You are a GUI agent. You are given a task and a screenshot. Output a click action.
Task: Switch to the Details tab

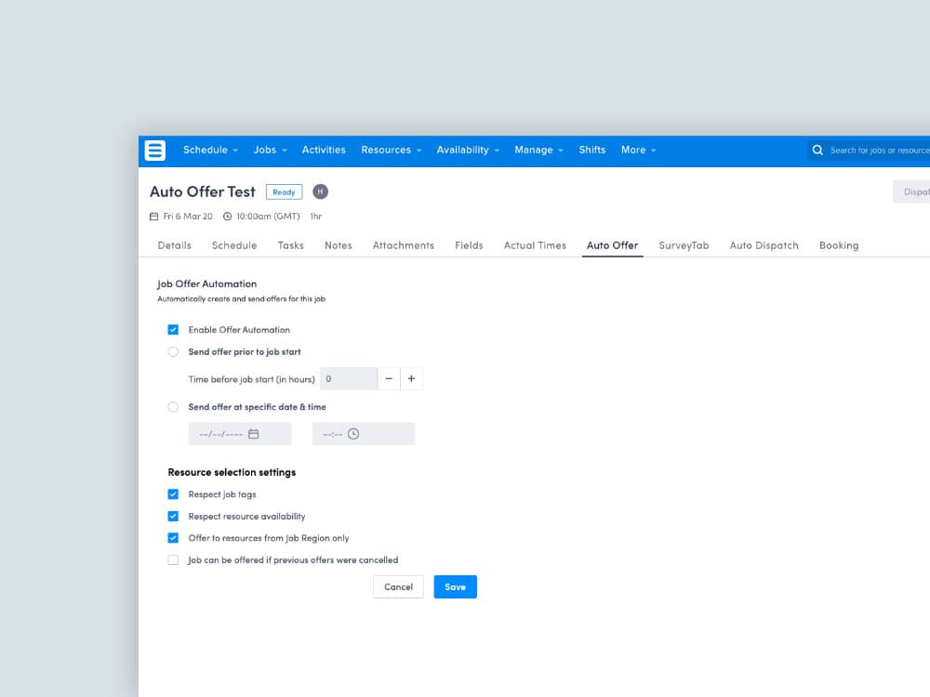(x=175, y=245)
